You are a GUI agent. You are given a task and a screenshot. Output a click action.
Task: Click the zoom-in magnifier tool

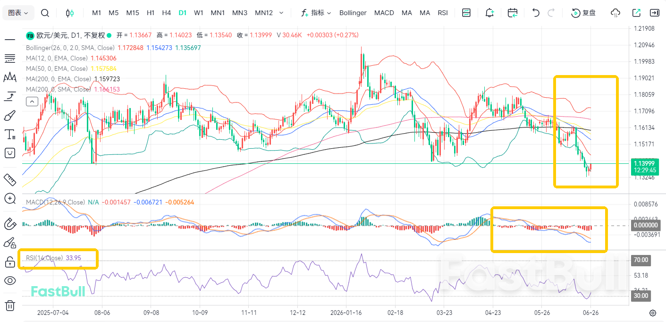[10, 198]
